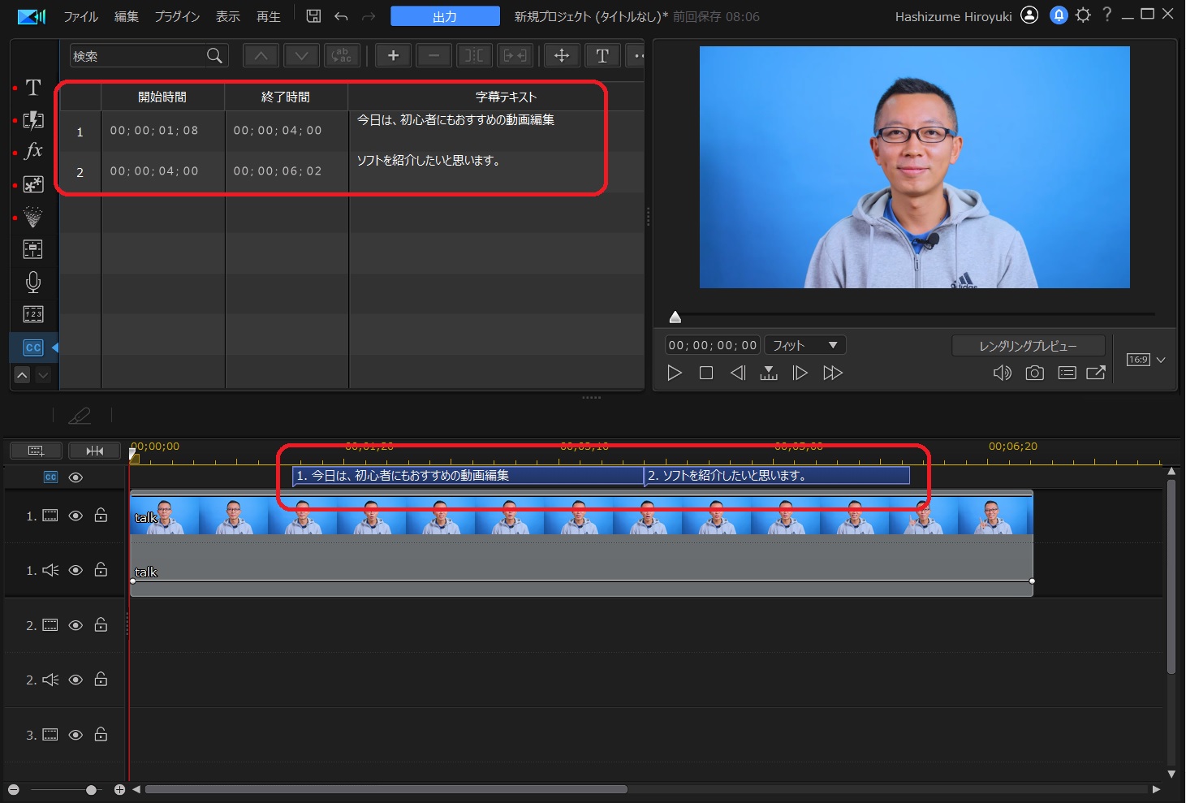
Task: Lock audio track 1
Action: (101, 570)
